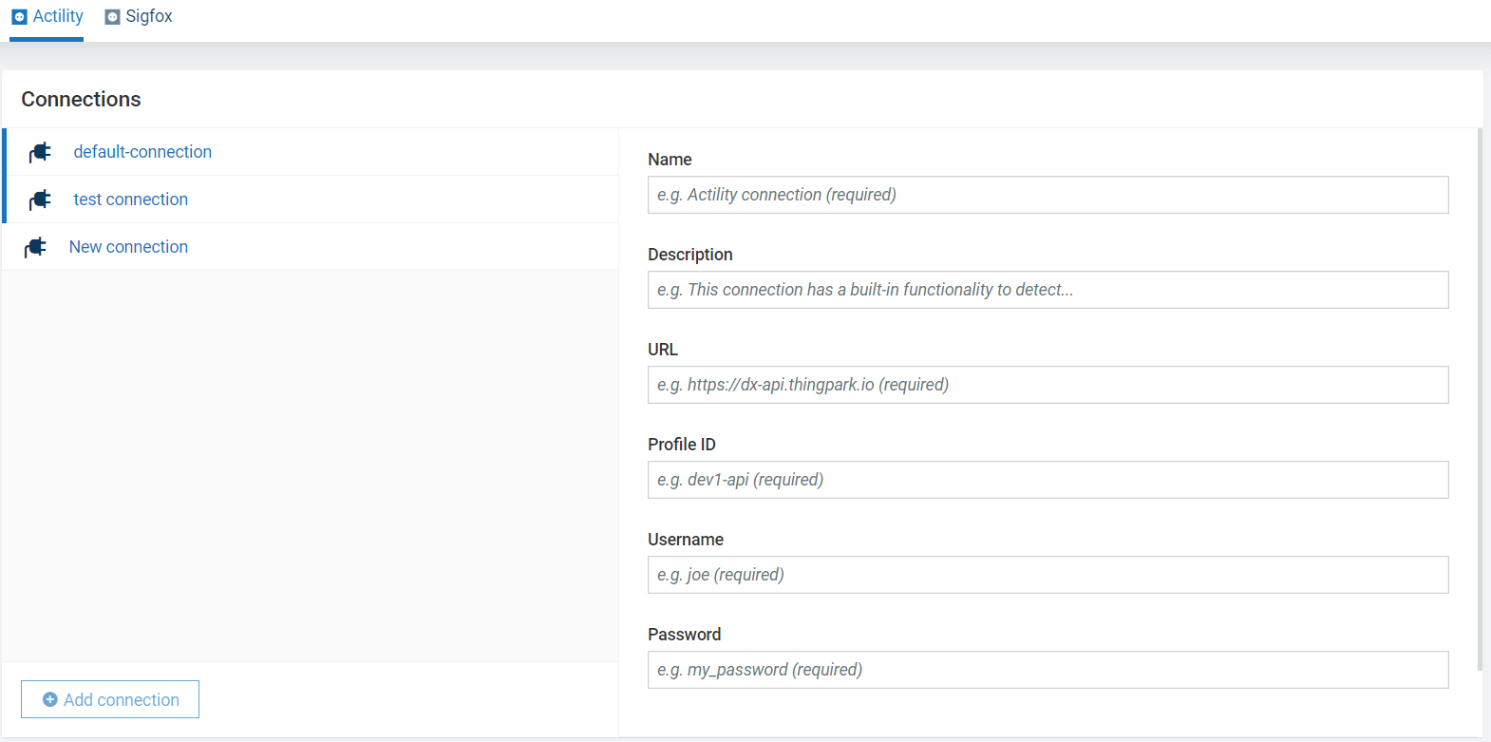Open the test connection entry
Viewport: 1491px width, 742px height.
(130, 200)
